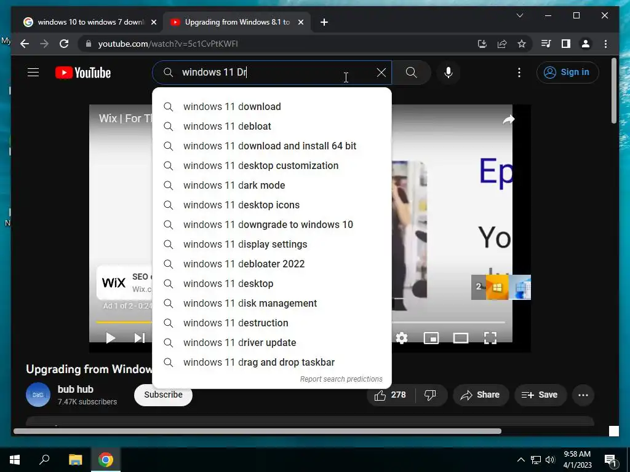The width and height of the screenshot is (630, 472).
Task: Reload the page
Action: (64, 44)
